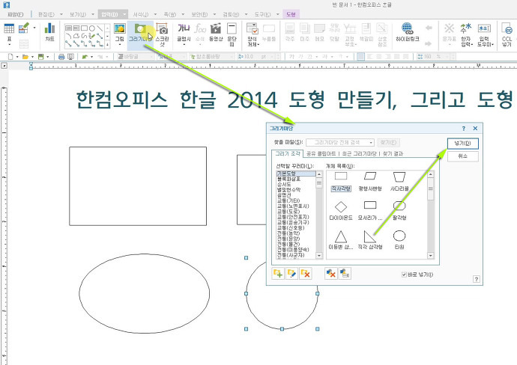Click the print icon in toolbar
Image resolution: width=517 pixels, height=365 pixels.
(x=61, y=57)
